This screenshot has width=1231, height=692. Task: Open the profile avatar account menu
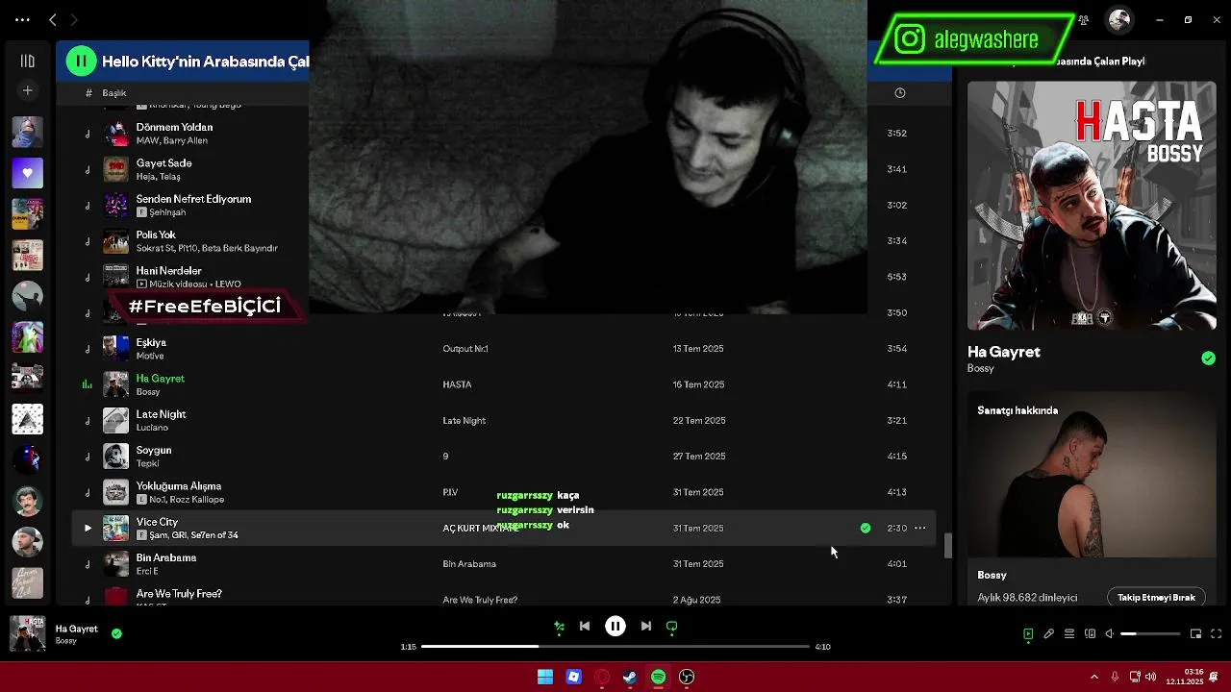1119,20
